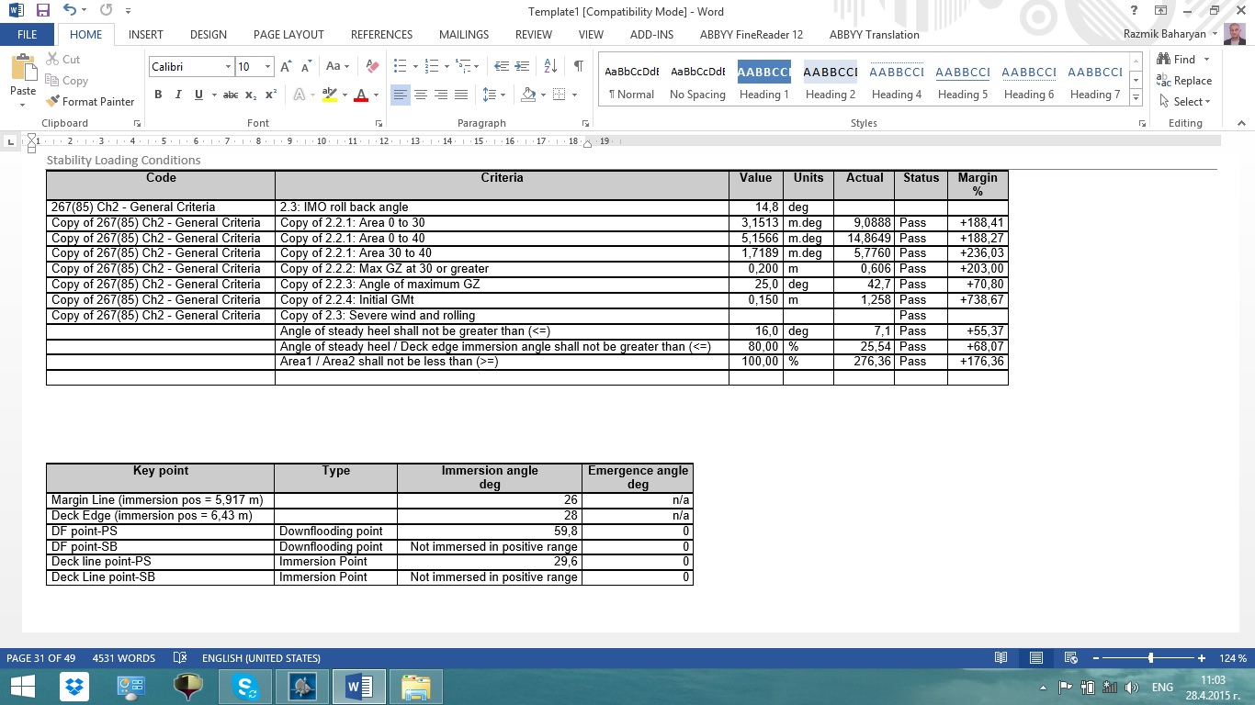Click the Format Painter button

(90, 101)
